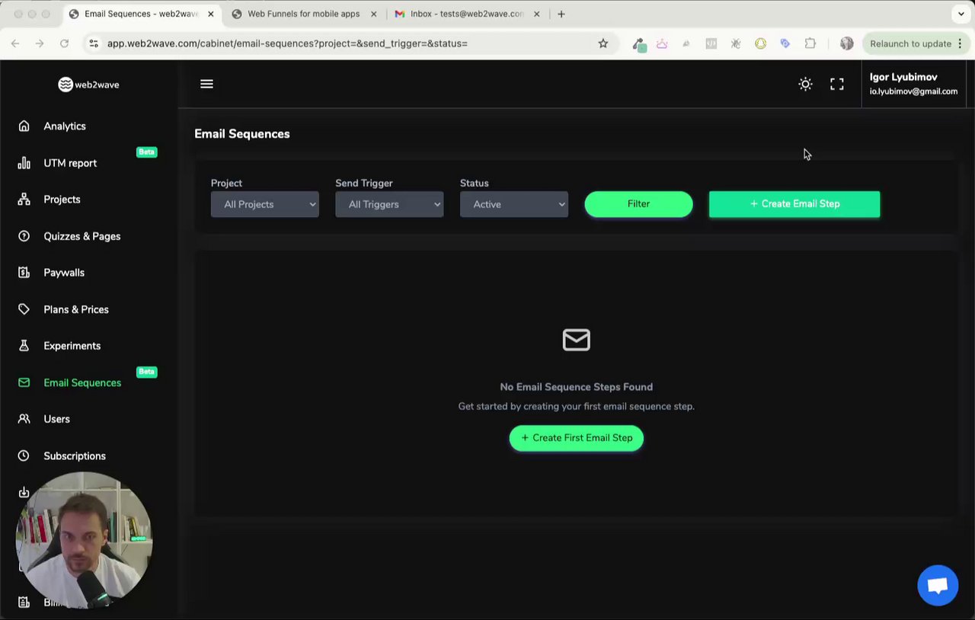Screen dimensions: 975x620
Task: Enter fullscreen using the expand-corners icon
Action: (x=837, y=85)
